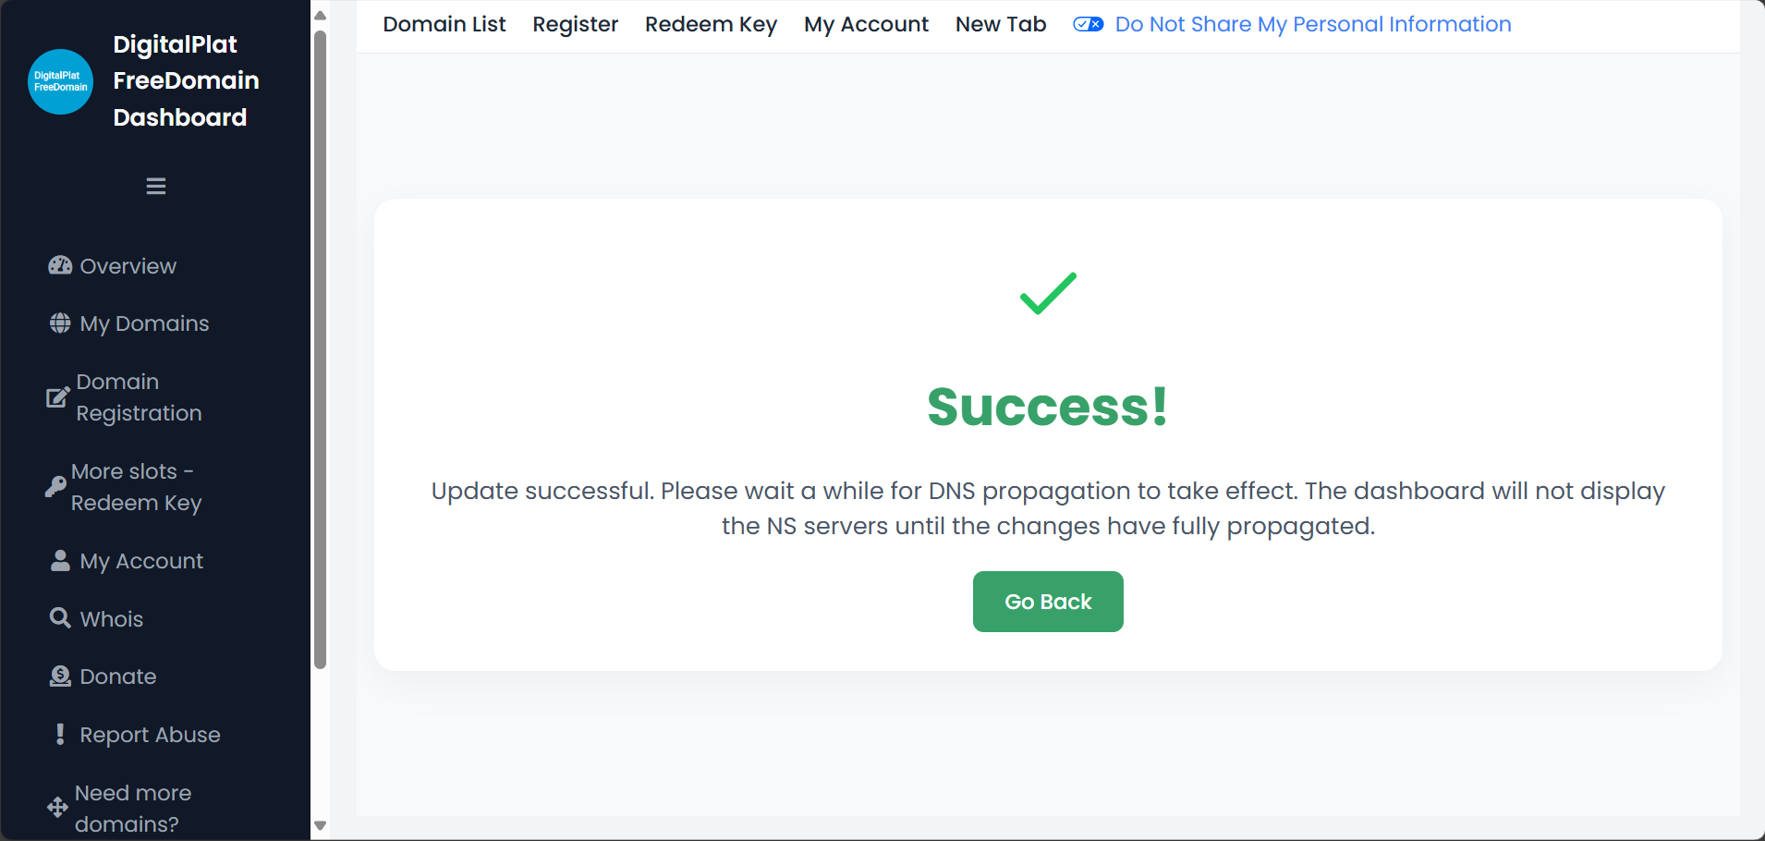The height and width of the screenshot is (841, 1765).
Task: Click the Overview gauge icon
Action: pyautogui.click(x=60, y=266)
